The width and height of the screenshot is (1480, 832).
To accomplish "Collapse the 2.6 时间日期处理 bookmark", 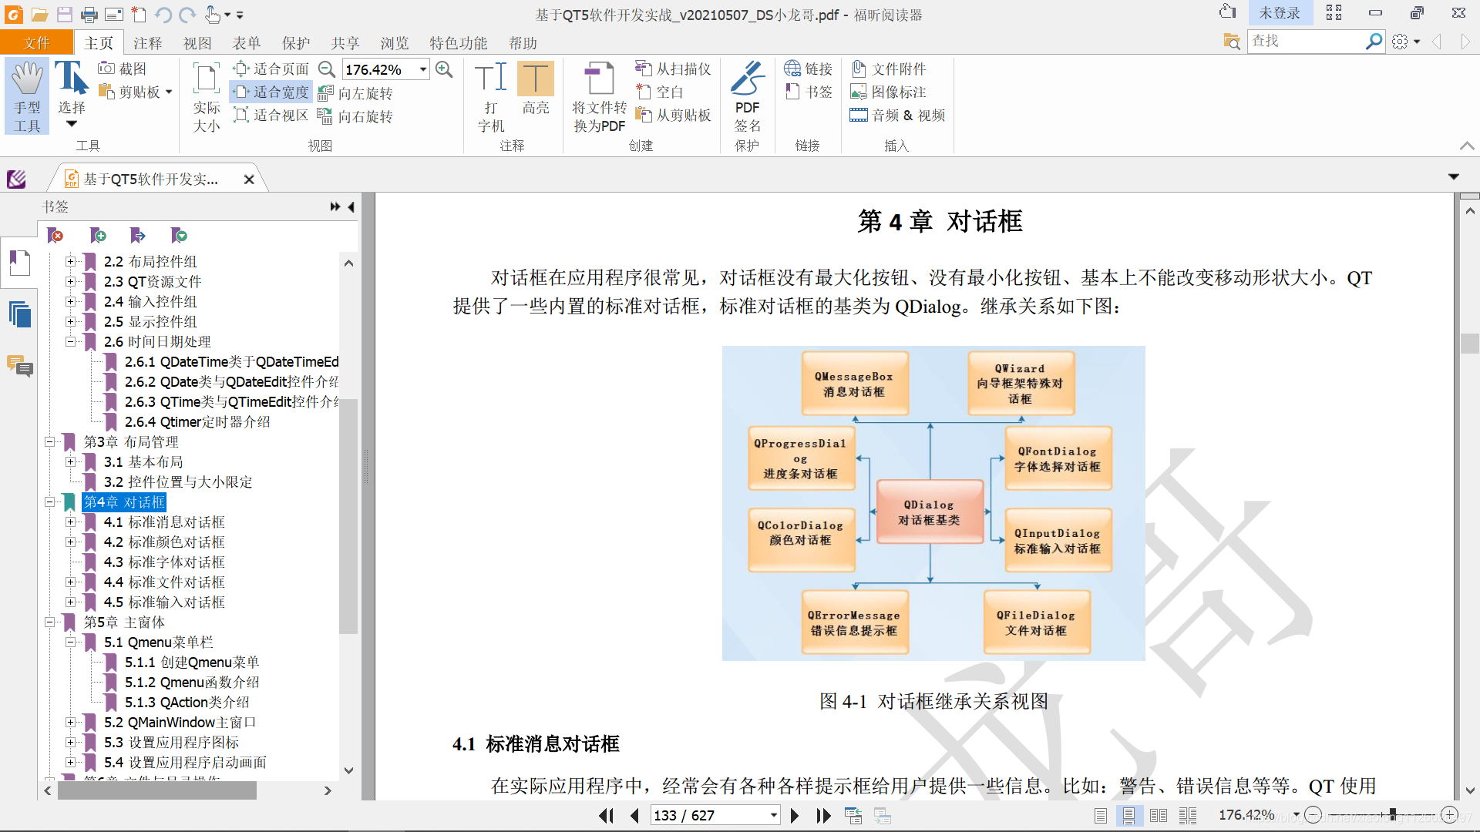I will point(70,341).
